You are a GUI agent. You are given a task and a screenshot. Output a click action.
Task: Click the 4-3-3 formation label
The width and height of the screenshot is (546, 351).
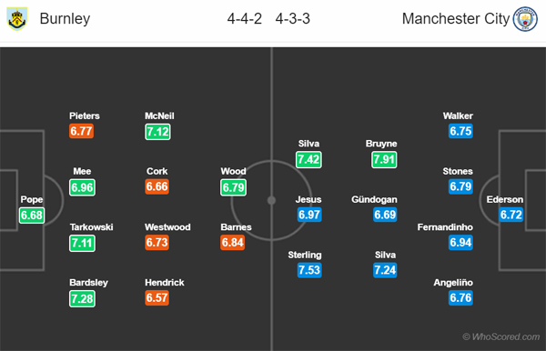[x=292, y=19]
